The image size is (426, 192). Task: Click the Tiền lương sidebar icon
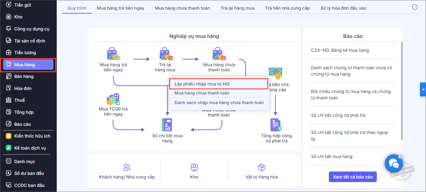pyautogui.click(x=9, y=53)
